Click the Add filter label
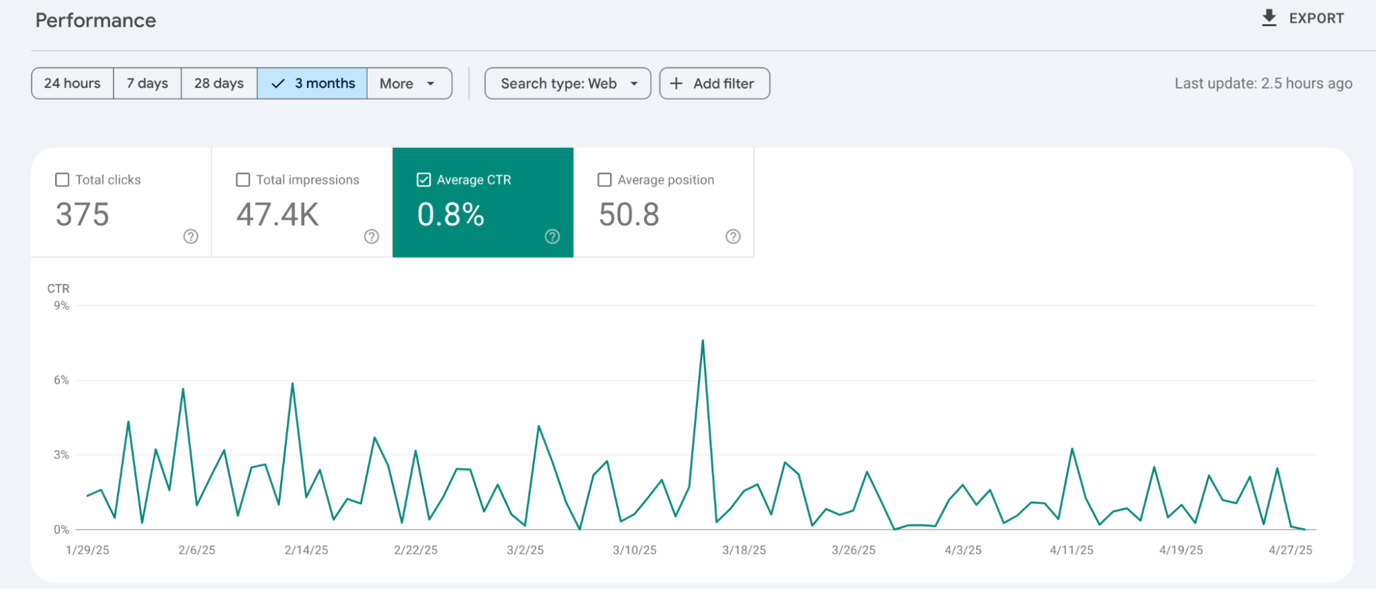 [x=723, y=83]
